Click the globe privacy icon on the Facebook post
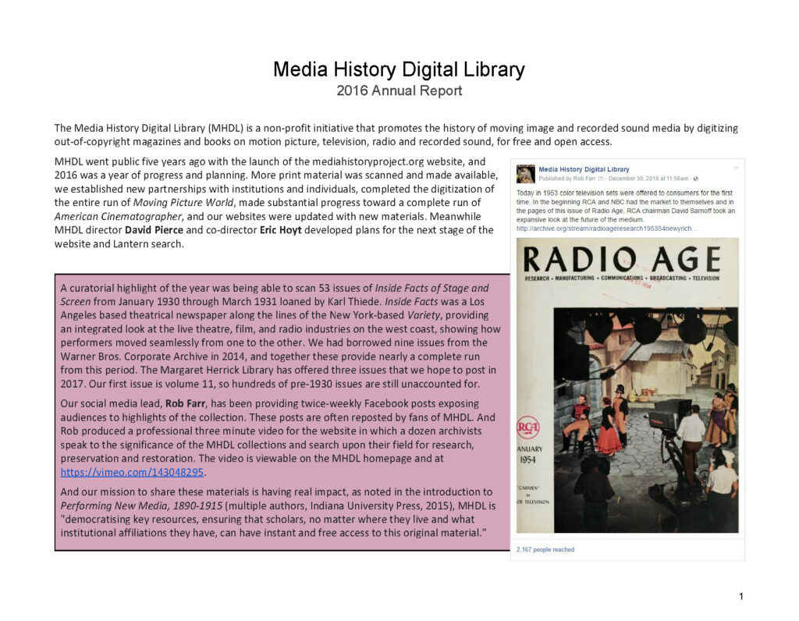Viewport: 799px width, 621px height. tap(696, 179)
